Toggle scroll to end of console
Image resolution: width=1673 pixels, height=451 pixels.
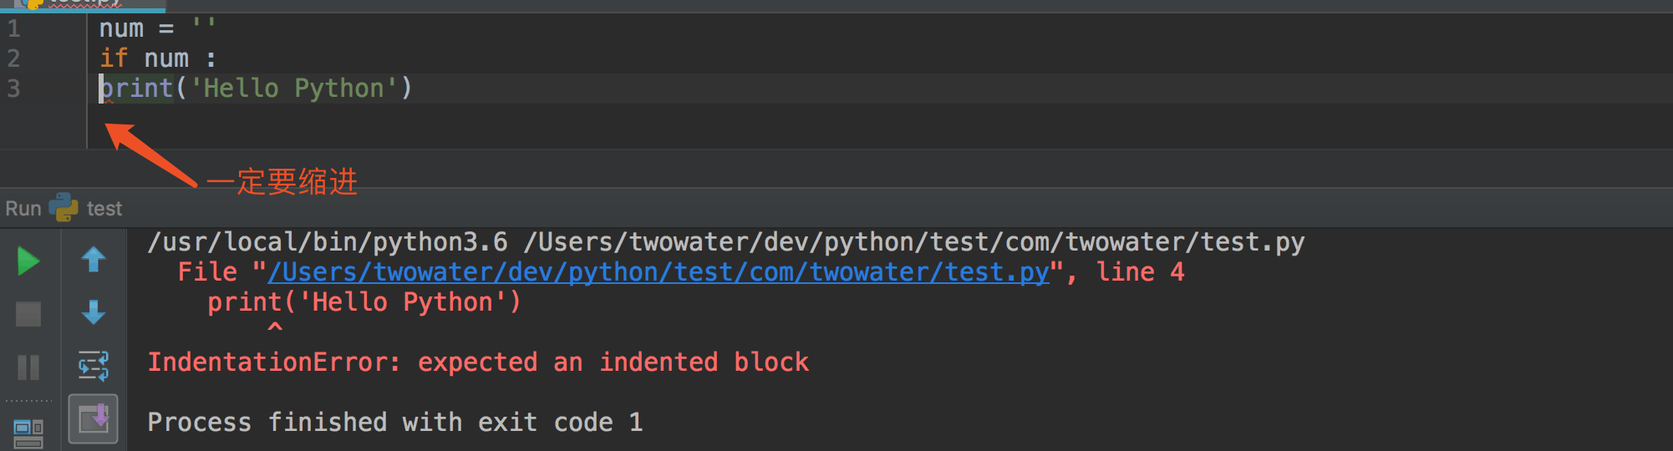[x=94, y=418]
